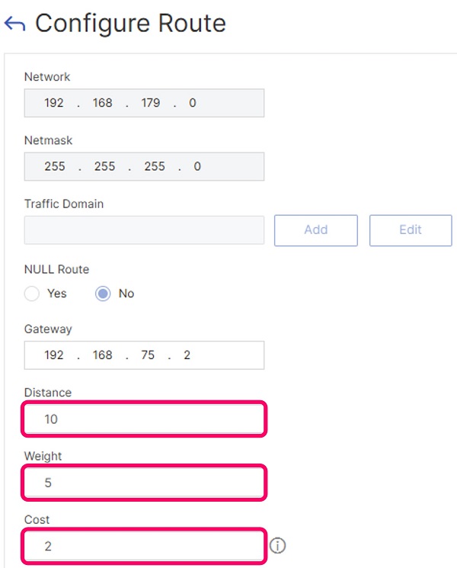Click the first octet 192 of Network
Screen dimensions: 457x568
coord(54,103)
